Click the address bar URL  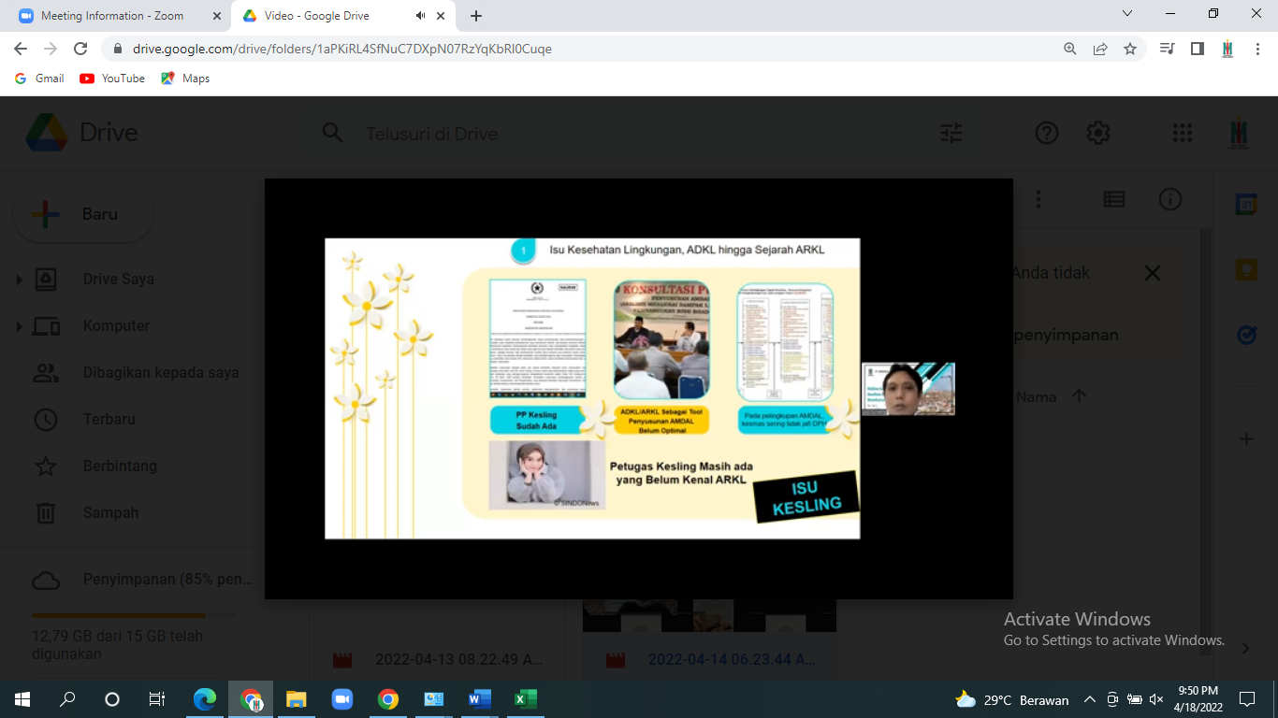[342, 49]
